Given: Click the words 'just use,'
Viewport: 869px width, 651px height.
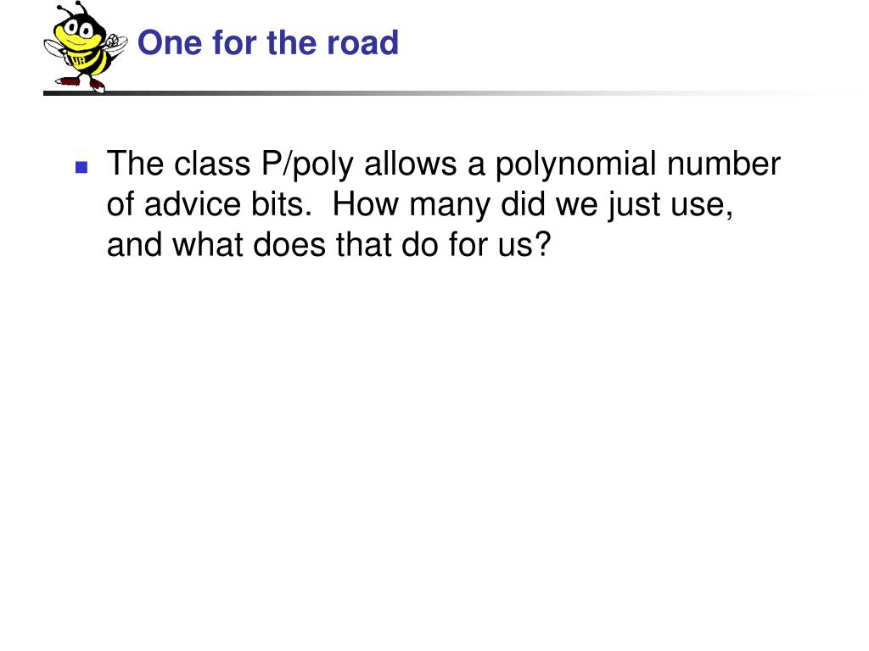Looking at the screenshot, I should 670,204.
